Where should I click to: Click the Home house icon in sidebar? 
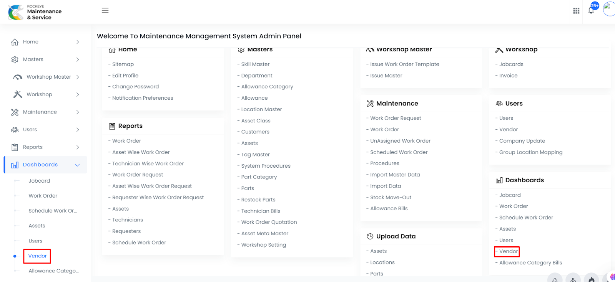pyautogui.click(x=15, y=42)
